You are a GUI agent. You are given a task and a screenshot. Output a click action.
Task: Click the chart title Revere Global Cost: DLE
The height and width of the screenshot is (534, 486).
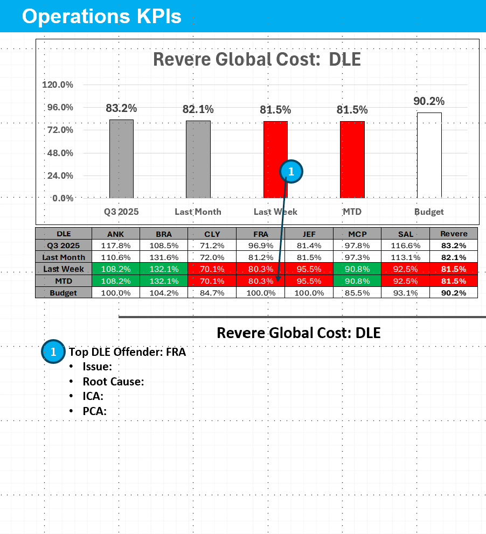[x=256, y=59]
